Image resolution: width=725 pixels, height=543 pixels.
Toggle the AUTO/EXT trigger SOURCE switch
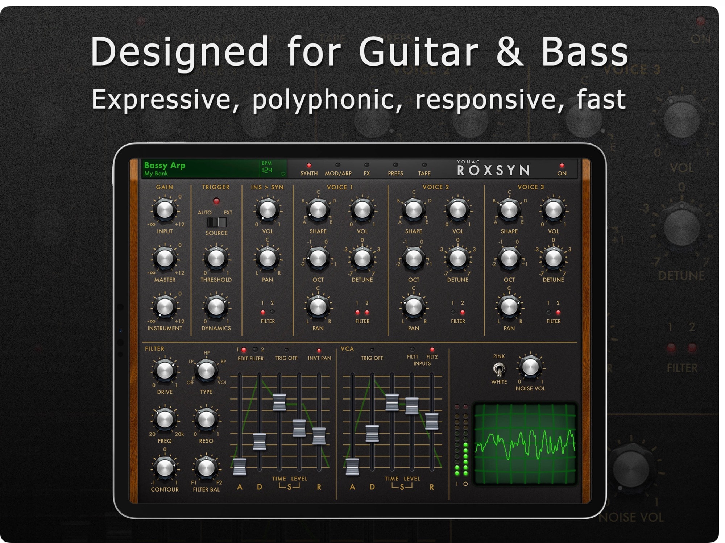coord(216,222)
